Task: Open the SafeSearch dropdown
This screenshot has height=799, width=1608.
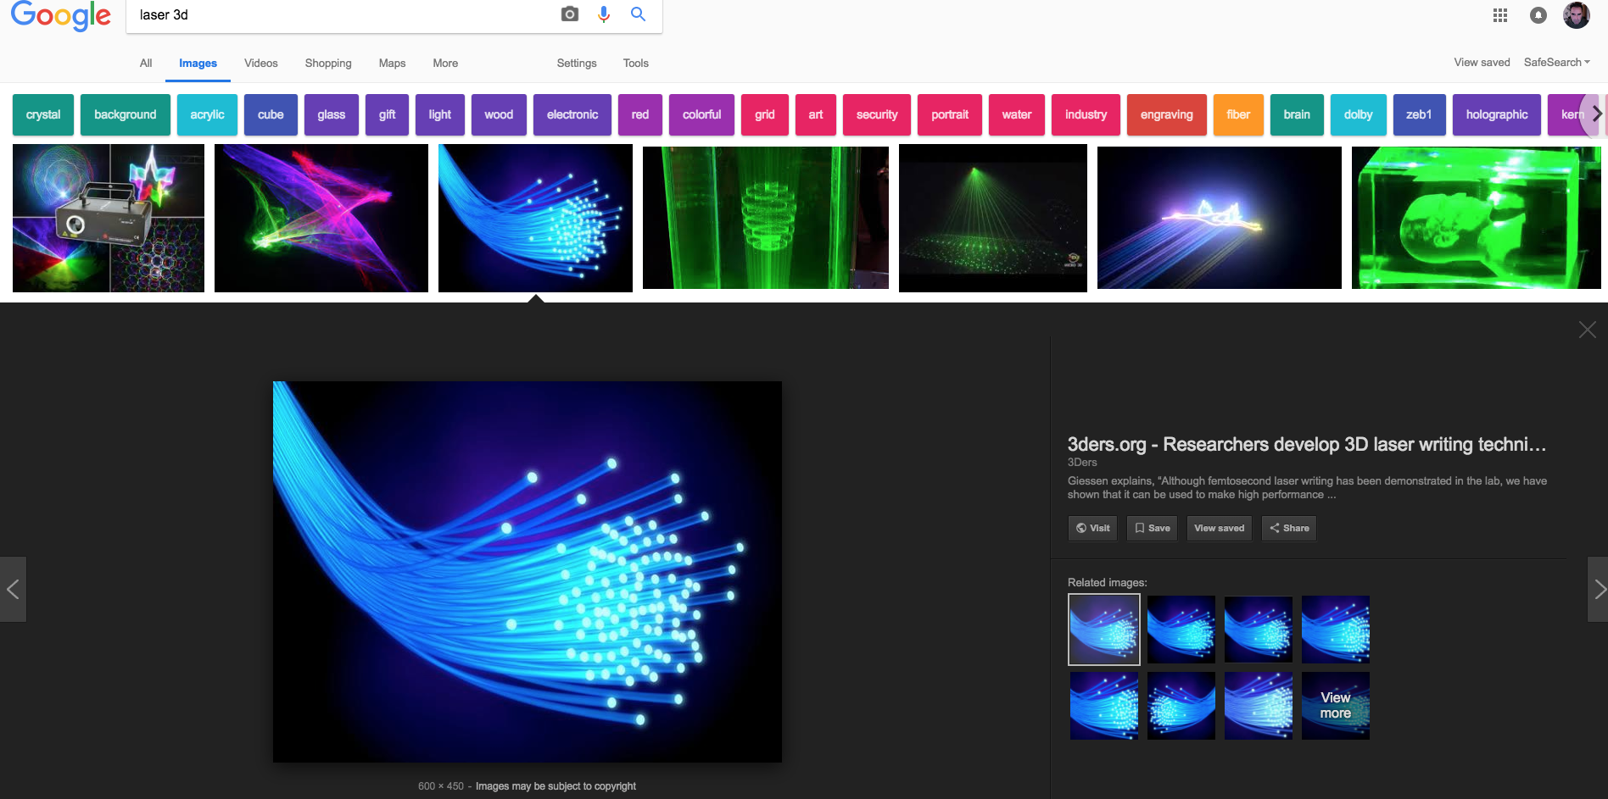Action: 1557,63
